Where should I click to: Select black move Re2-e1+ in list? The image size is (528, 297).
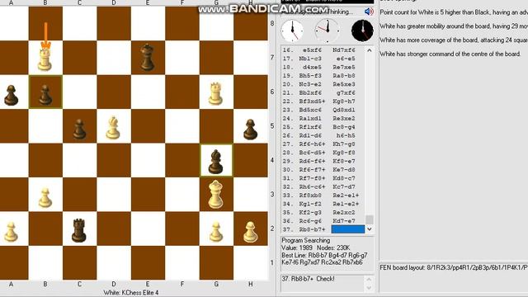346,196
